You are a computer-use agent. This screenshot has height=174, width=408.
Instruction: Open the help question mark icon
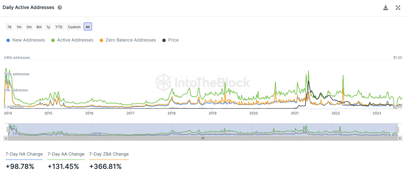click(x=60, y=8)
